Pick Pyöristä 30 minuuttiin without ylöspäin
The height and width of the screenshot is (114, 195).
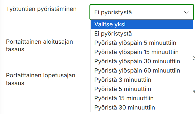tap(142, 108)
